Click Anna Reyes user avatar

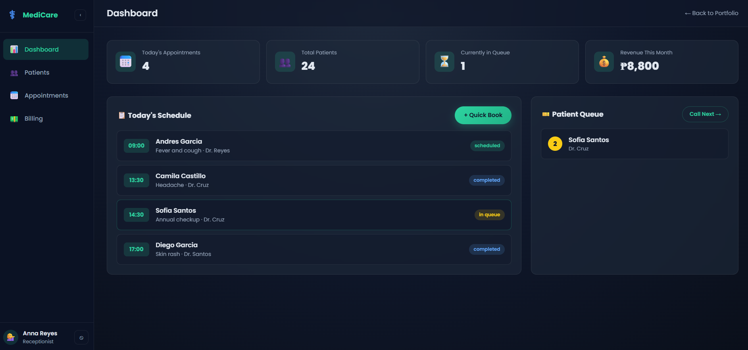11,337
